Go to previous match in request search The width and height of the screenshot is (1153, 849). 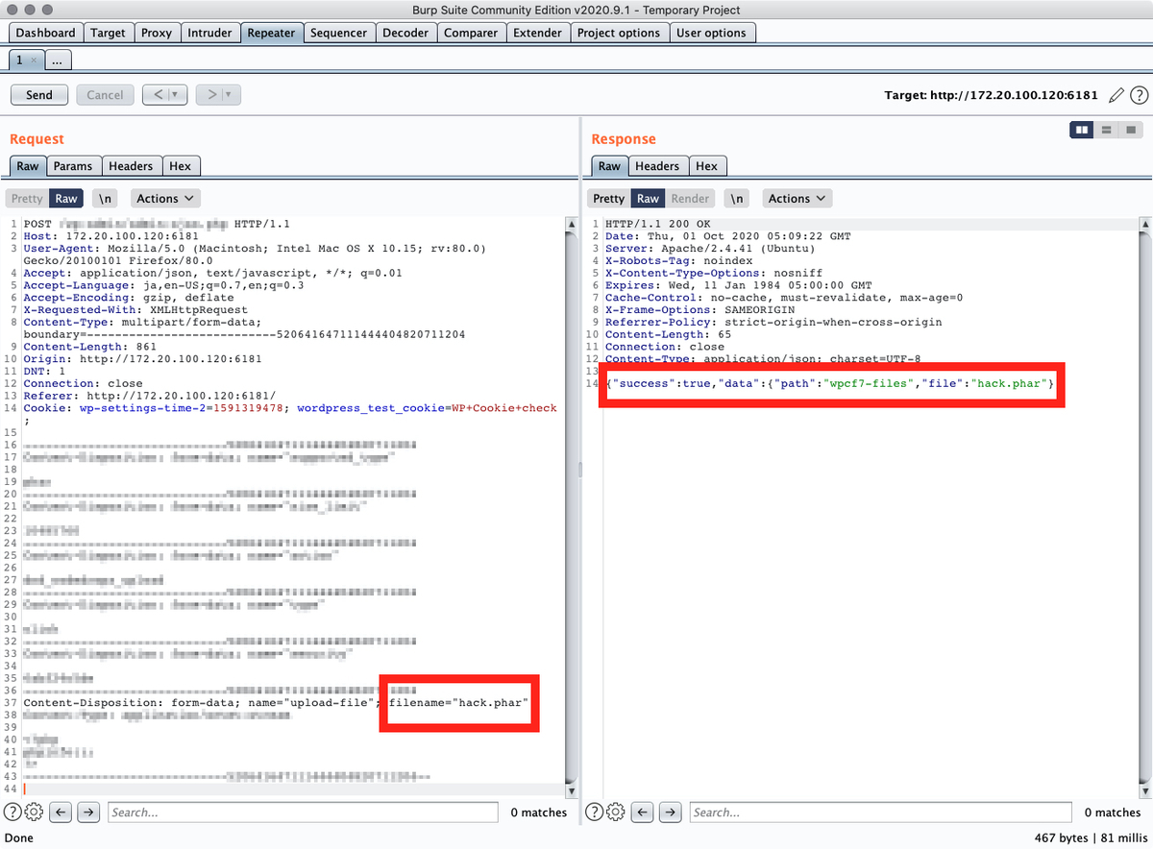coord(61,813)
